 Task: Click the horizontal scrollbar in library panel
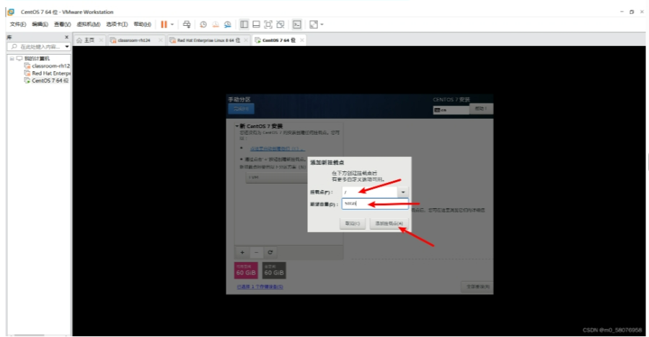point(30,335)
